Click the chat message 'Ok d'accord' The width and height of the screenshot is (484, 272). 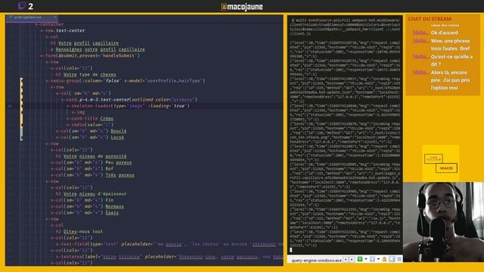[445, 32]
